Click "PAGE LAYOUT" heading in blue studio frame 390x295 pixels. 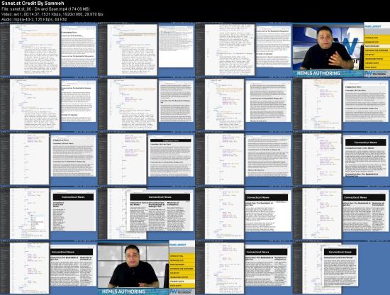372,26
